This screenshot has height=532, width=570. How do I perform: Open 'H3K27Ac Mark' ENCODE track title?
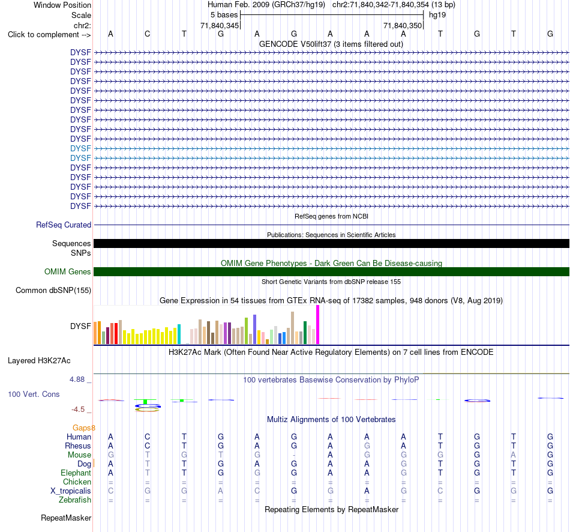[331, 352]
